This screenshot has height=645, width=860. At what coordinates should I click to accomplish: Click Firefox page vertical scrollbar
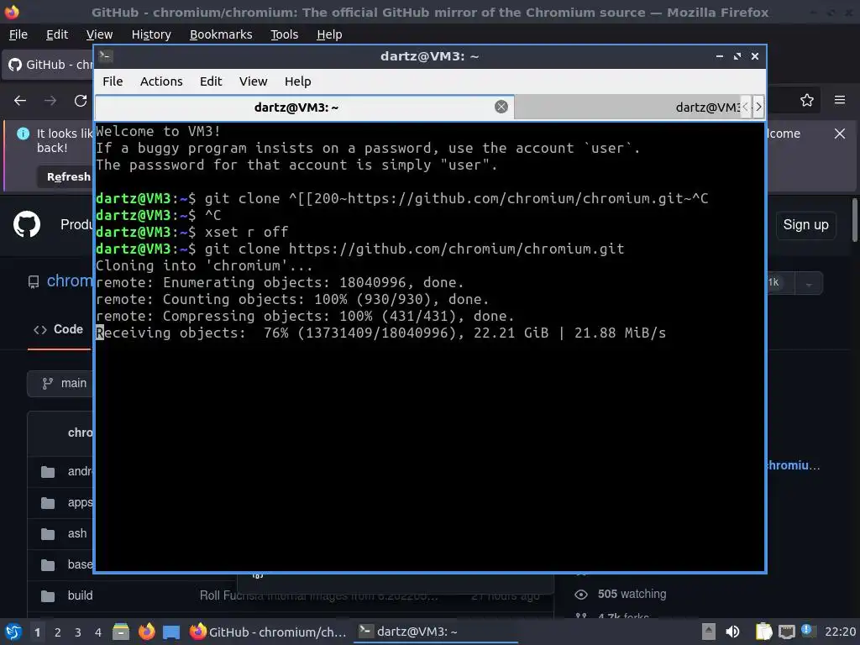click(854, 219)
